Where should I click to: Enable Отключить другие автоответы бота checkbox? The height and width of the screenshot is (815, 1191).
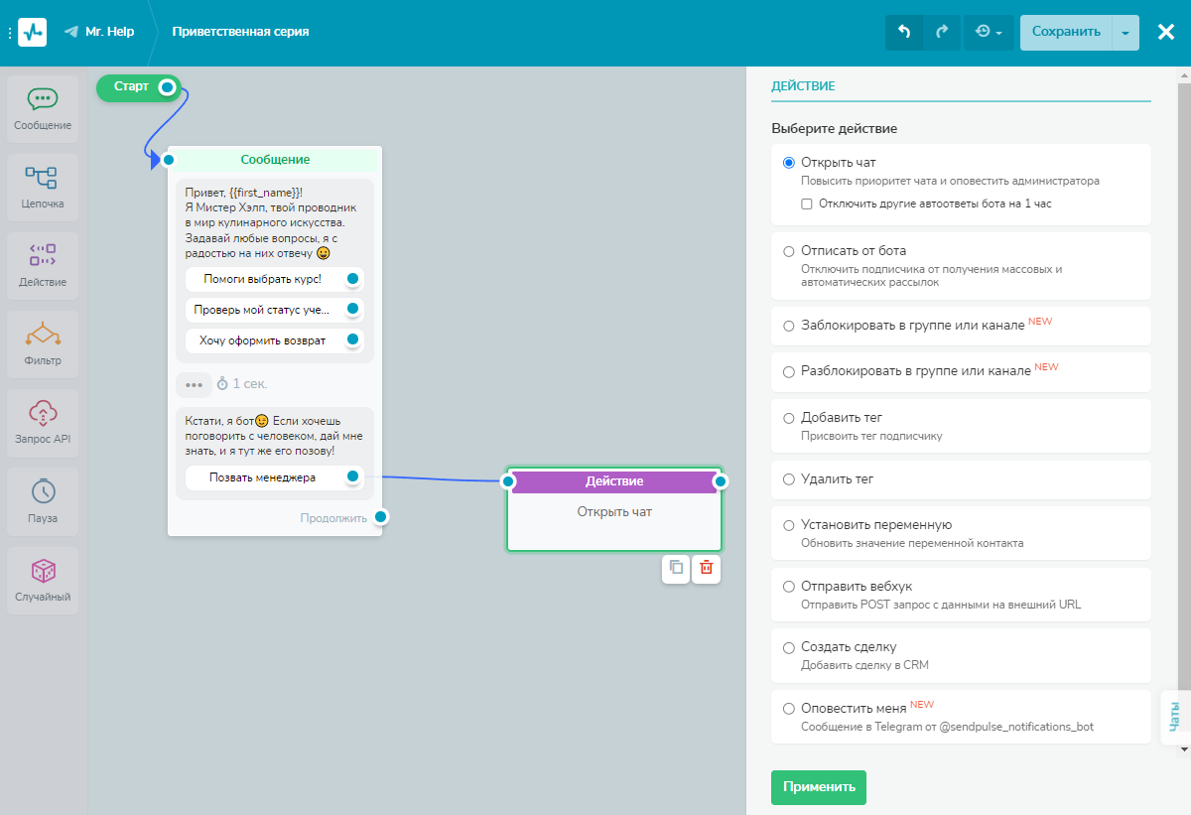(x=807, y=204)
